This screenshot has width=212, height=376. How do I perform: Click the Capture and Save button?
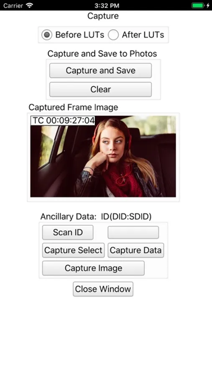pyautogui.click(x=100, y=71)
